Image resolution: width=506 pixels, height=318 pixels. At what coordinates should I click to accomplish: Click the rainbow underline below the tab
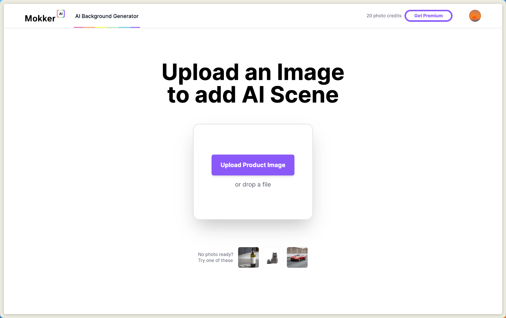click(x=107, y=27)
